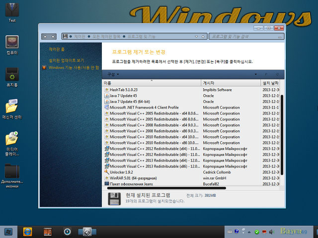This screenshot has height=238, width=318.
Task: Select Visual C++ 2013 Redistributable (x86) row
Action: [191, 166]
